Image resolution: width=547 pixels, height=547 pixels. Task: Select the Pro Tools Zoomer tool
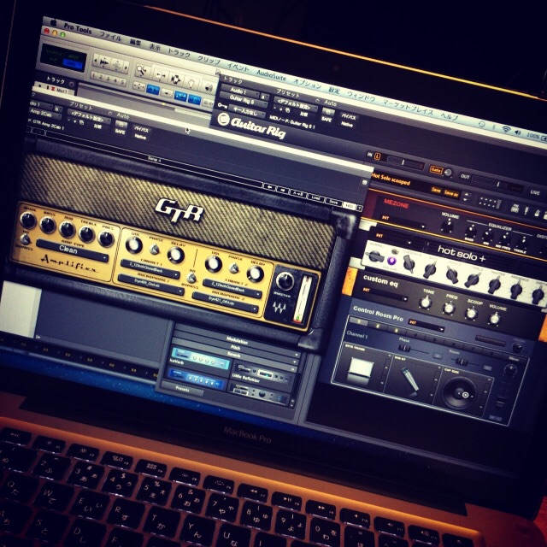142,70
